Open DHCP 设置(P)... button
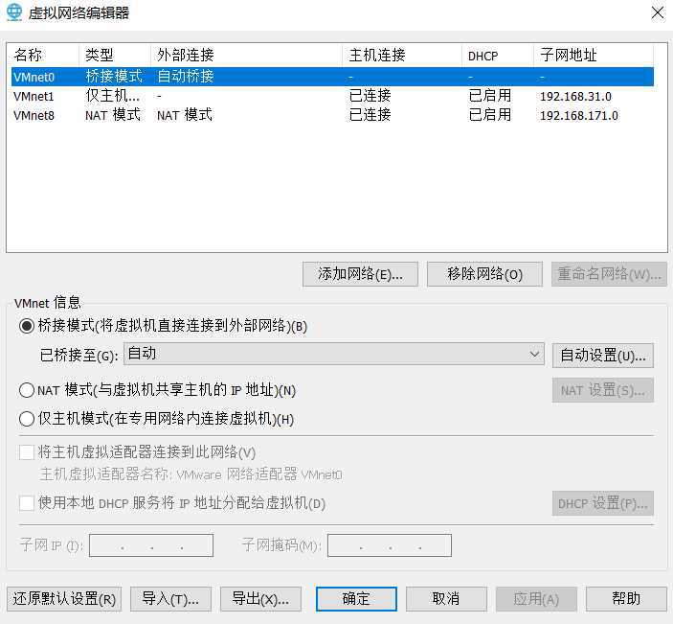 click(603, 503)
